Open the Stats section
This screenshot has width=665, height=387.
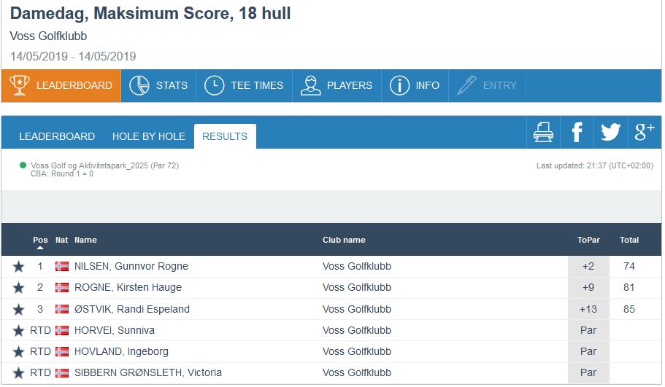pos(158,85)
